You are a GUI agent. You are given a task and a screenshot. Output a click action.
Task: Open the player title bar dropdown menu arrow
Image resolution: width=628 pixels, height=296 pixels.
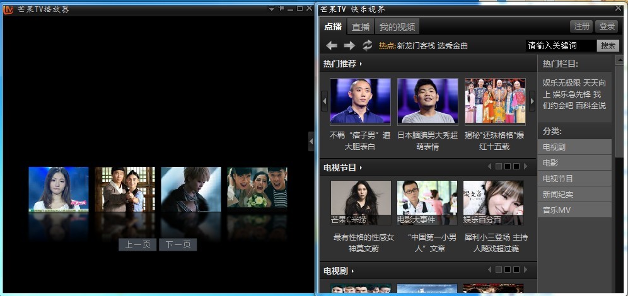(x=271, y=9)
